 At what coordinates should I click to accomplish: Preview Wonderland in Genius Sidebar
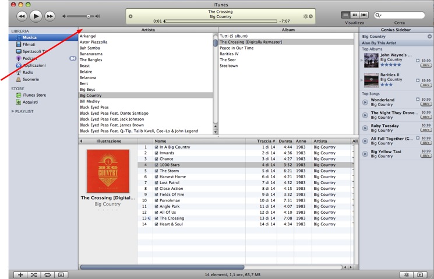coord(365,103)
